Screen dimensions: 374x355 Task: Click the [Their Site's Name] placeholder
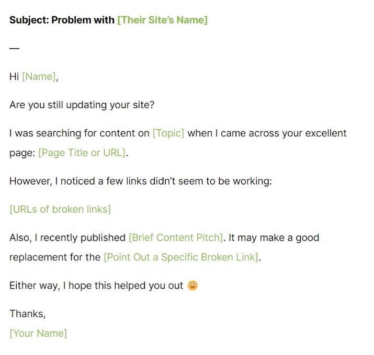(x=163, y=20)
